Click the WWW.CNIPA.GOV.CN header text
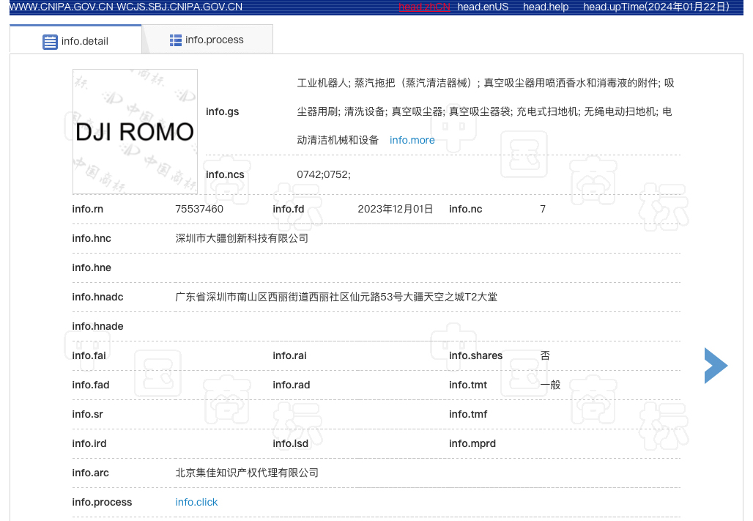The width and height of the screenshot is (753, 521). [x=61, y=7]
